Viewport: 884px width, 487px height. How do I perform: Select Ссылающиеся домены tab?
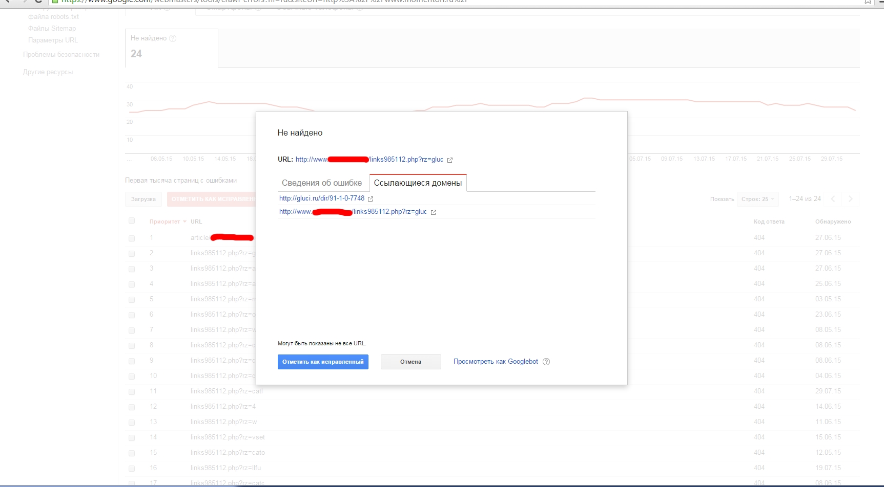[x=418, y=183]
